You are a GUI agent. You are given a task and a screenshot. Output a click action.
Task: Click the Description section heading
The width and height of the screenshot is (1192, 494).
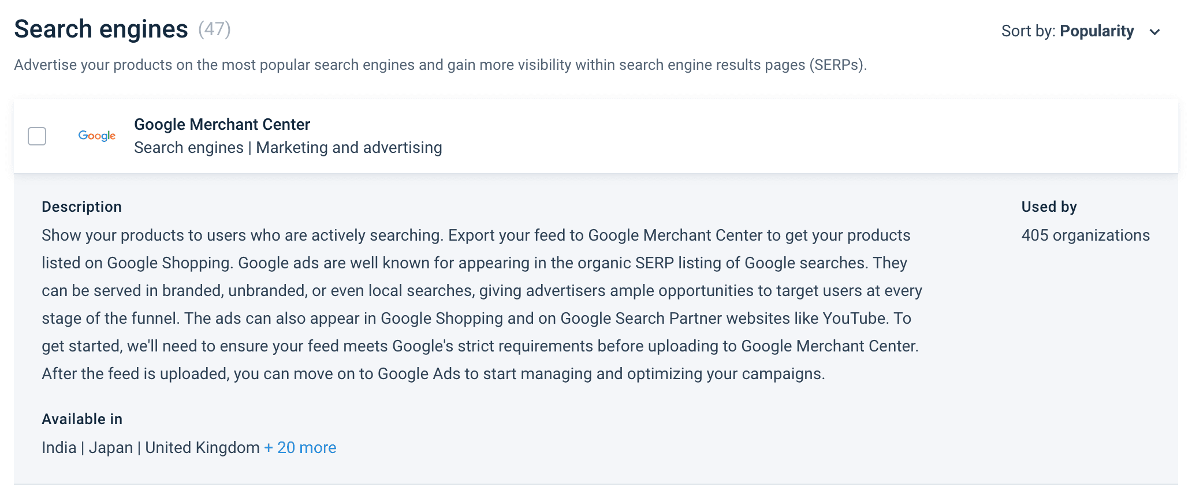[81, 207]
